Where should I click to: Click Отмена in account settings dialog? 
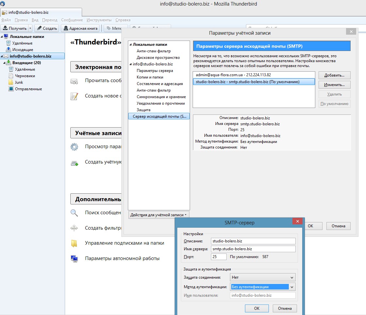(338, 226)
